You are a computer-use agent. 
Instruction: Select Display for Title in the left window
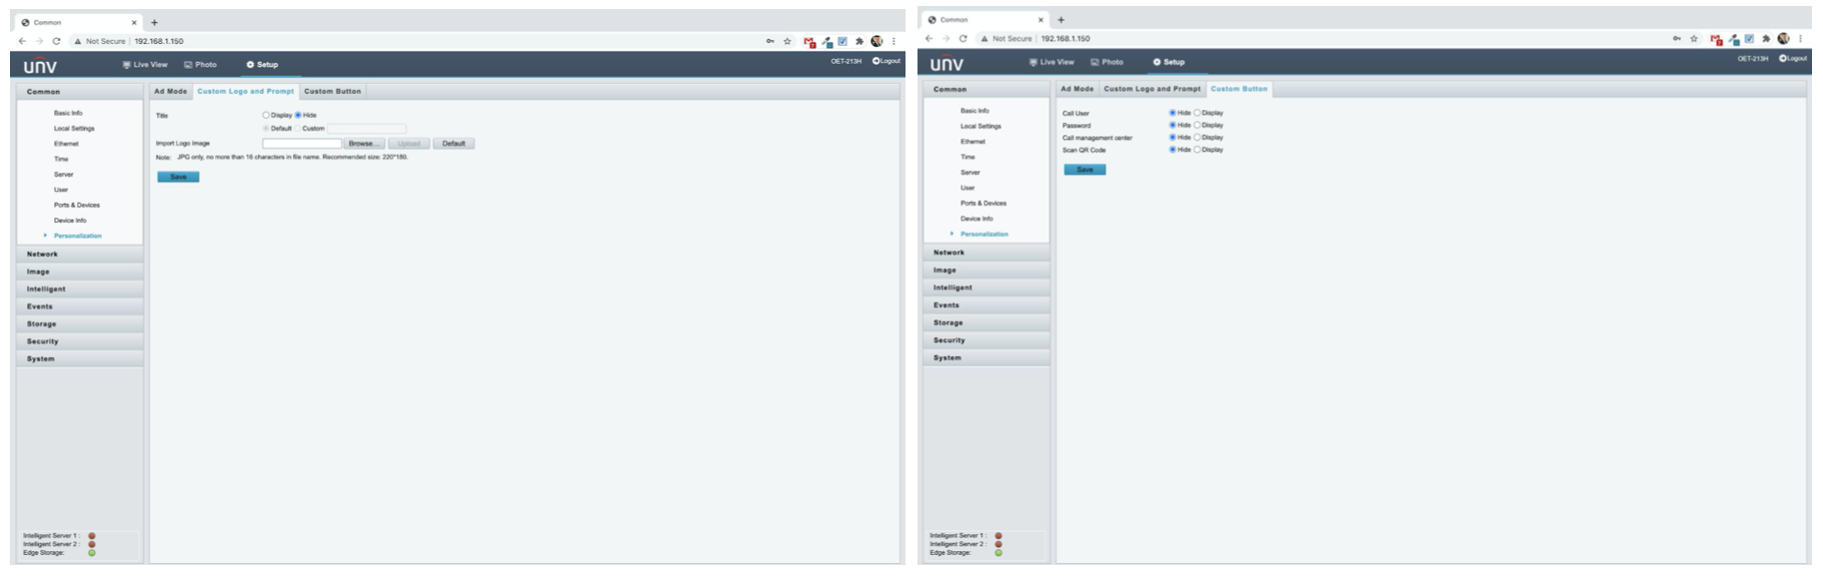(266, 115)
